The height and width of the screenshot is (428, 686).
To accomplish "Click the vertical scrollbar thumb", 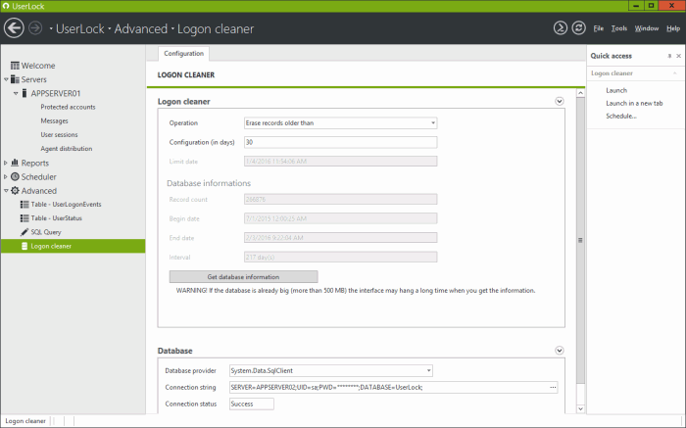I will pyautogui.click(x=580, y=240).
